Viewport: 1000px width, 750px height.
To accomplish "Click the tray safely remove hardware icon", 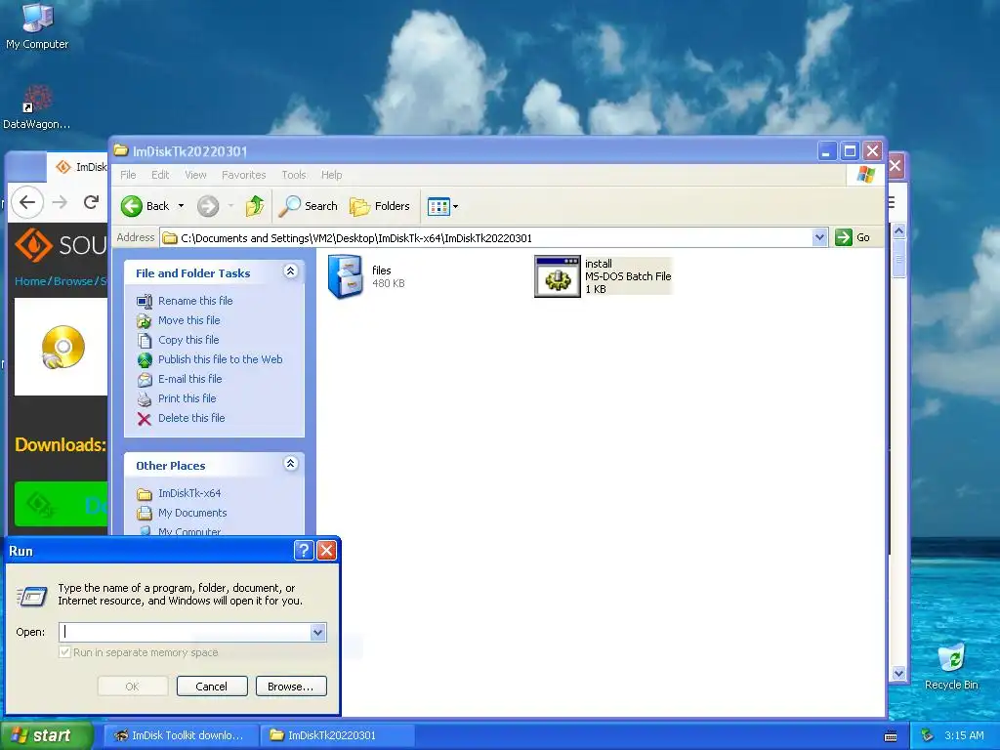I will [928, 735].
